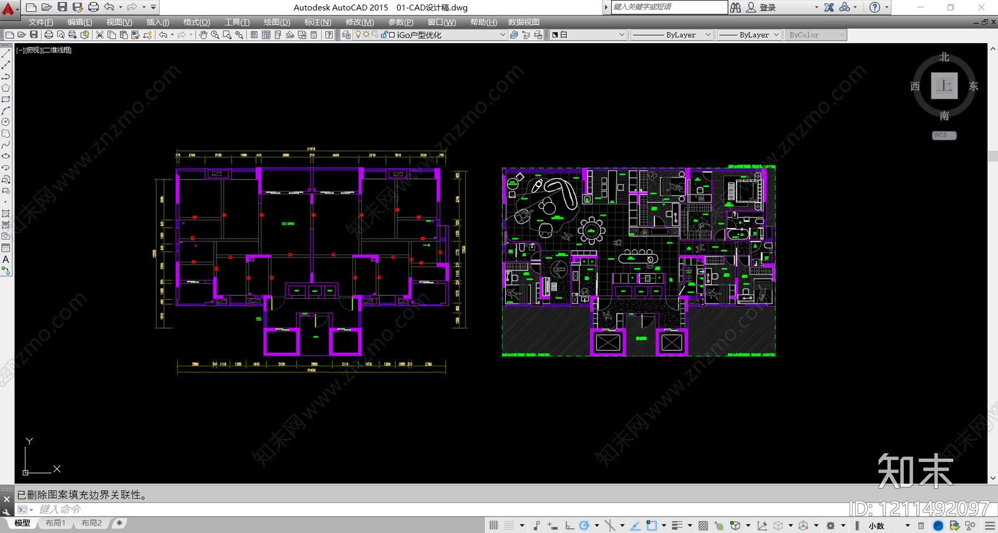998x533 pixels.
Task: Click the binoculars search icon
Action: click(735, 7)
